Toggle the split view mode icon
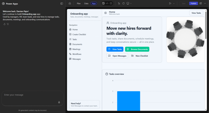209x113 pixels. pyautogui.click(x=111, y=3)
